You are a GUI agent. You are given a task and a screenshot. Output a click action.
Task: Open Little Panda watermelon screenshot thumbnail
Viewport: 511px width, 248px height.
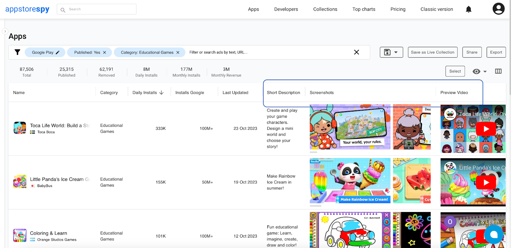412,181
